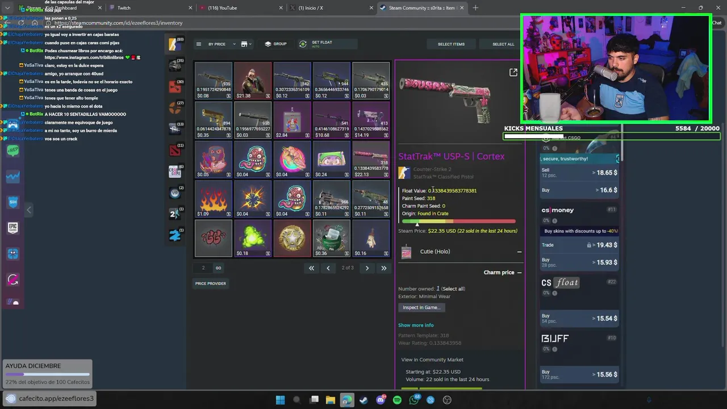The width and height of the screenshot is (727, 409).
Task: Click the Price Provider button
Action: [211, 283]
